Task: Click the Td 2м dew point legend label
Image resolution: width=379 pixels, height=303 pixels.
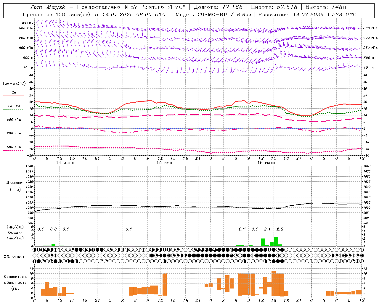Action: click(x=14, y=106)
